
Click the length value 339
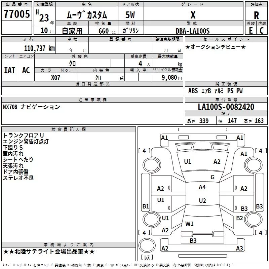(204, 121)
